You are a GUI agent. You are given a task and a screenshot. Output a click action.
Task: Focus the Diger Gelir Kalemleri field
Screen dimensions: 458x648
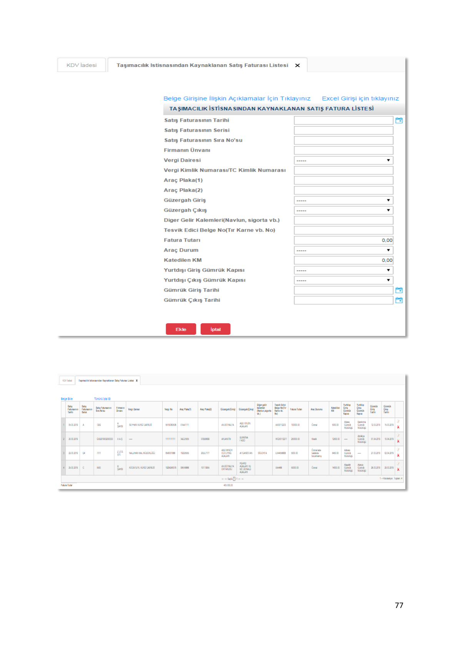coord(343,220)
